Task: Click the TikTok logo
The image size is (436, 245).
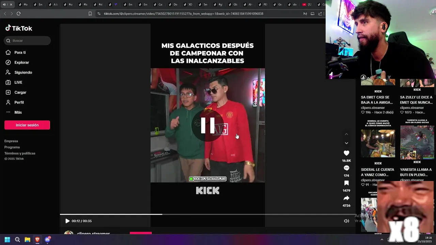Action: tap(19, 28)
